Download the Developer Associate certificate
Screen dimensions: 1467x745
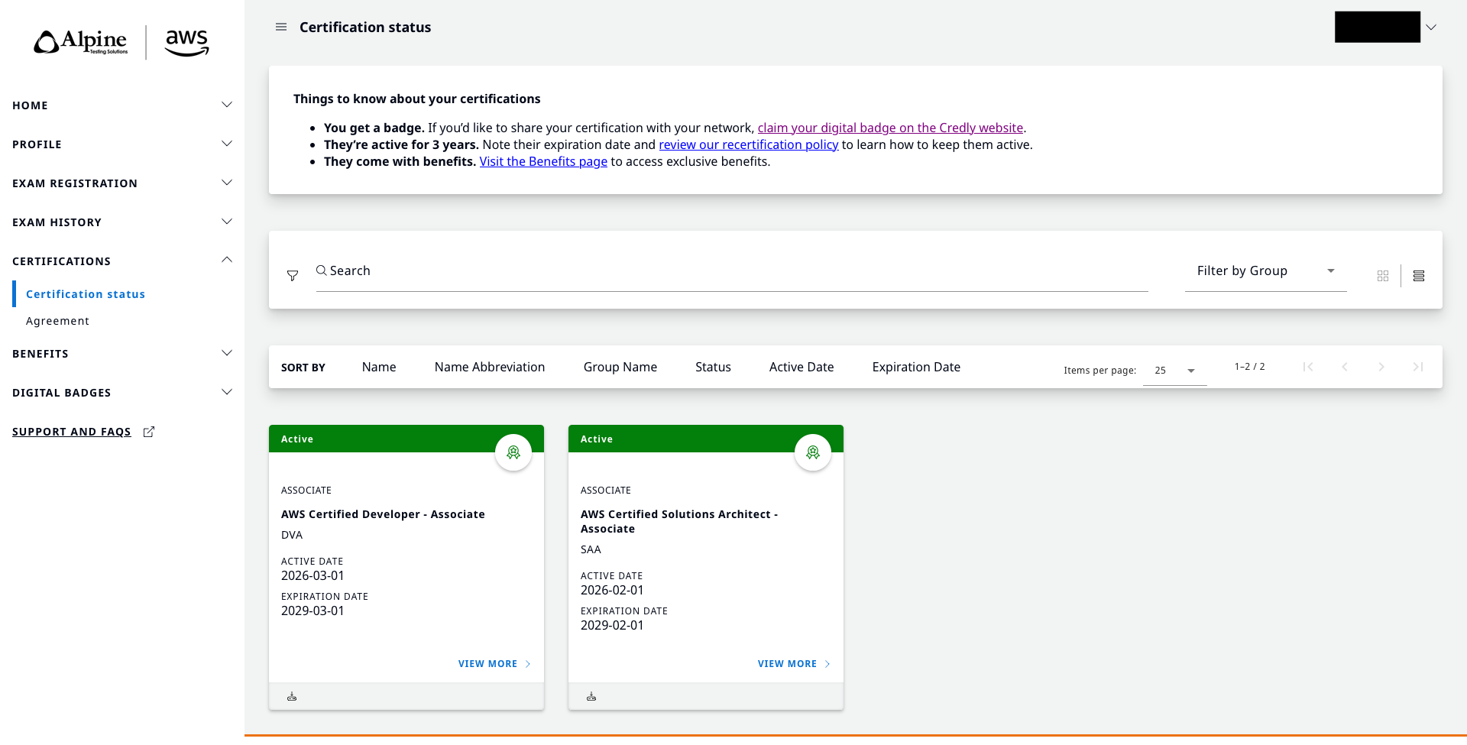[292, 697]
